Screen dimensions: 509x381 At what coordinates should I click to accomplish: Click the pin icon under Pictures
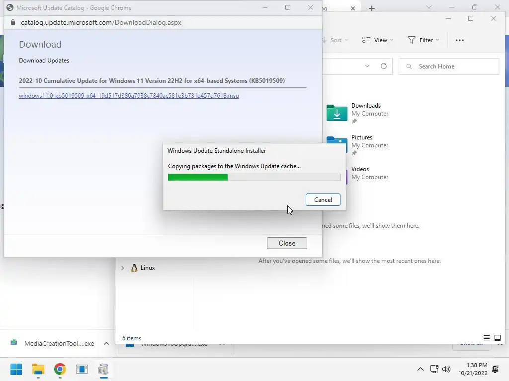point(354,153)
